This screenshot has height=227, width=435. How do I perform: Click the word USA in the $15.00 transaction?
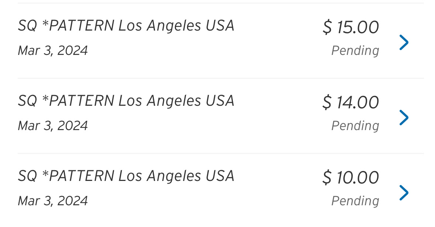220,26
